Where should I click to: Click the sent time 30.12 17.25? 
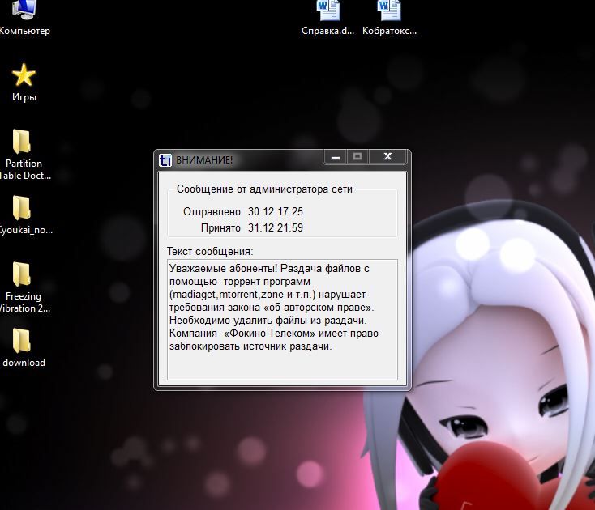pos(276,211)
